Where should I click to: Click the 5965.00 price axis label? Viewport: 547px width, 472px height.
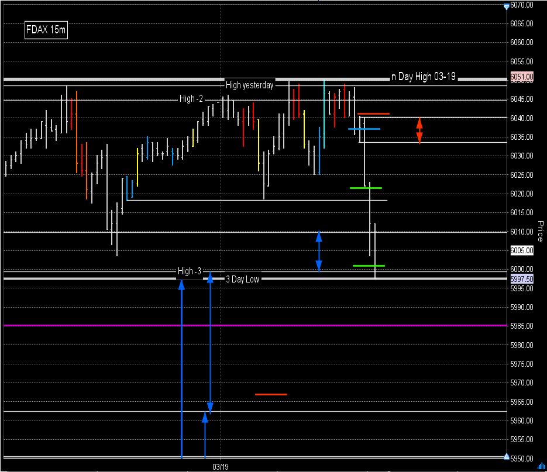[522, 402]
